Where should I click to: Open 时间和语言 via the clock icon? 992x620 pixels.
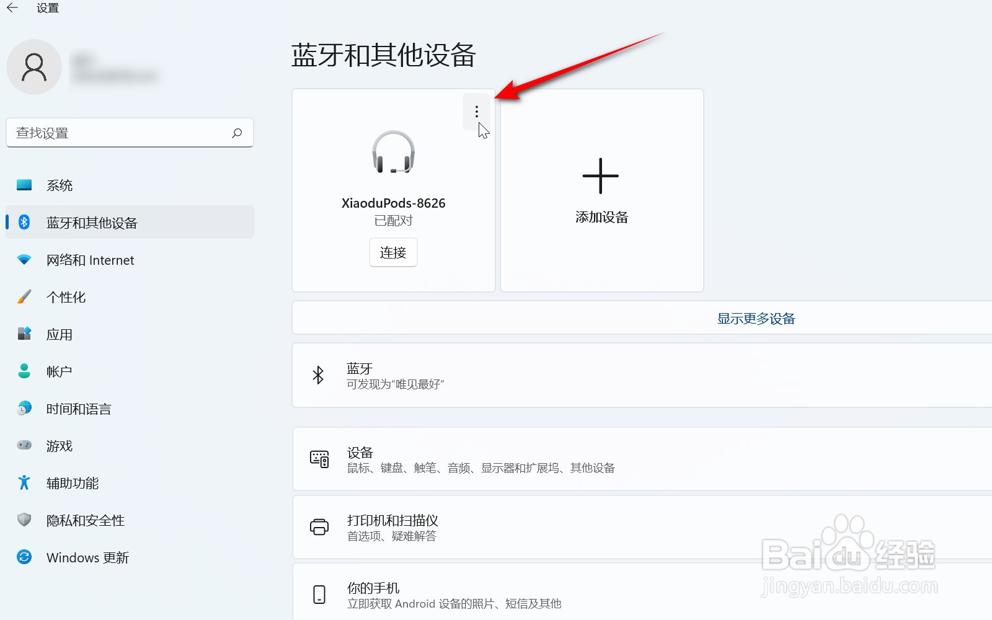point(24,408)
